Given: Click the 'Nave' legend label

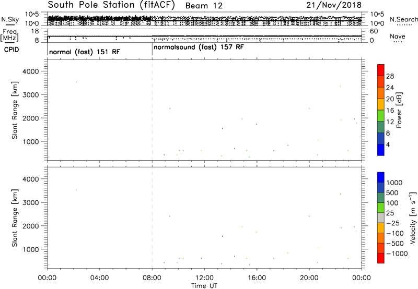Looking at the screenshot, I should tap(398, 36).
